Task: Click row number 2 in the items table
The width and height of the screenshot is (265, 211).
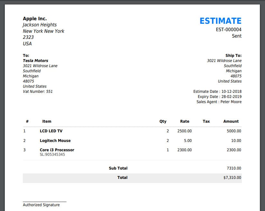Action: pos(24,141)
